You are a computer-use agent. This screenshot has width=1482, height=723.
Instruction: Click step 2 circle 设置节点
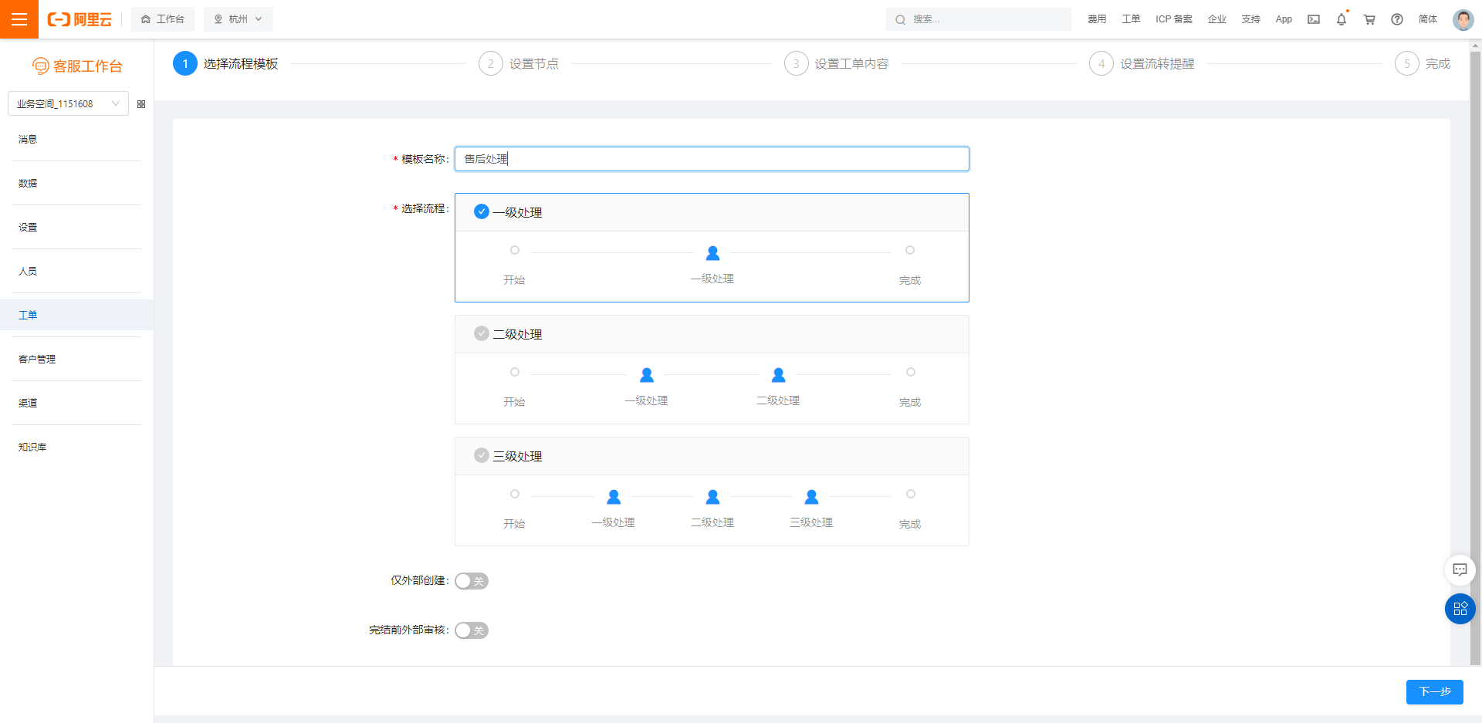pos(491,63)
